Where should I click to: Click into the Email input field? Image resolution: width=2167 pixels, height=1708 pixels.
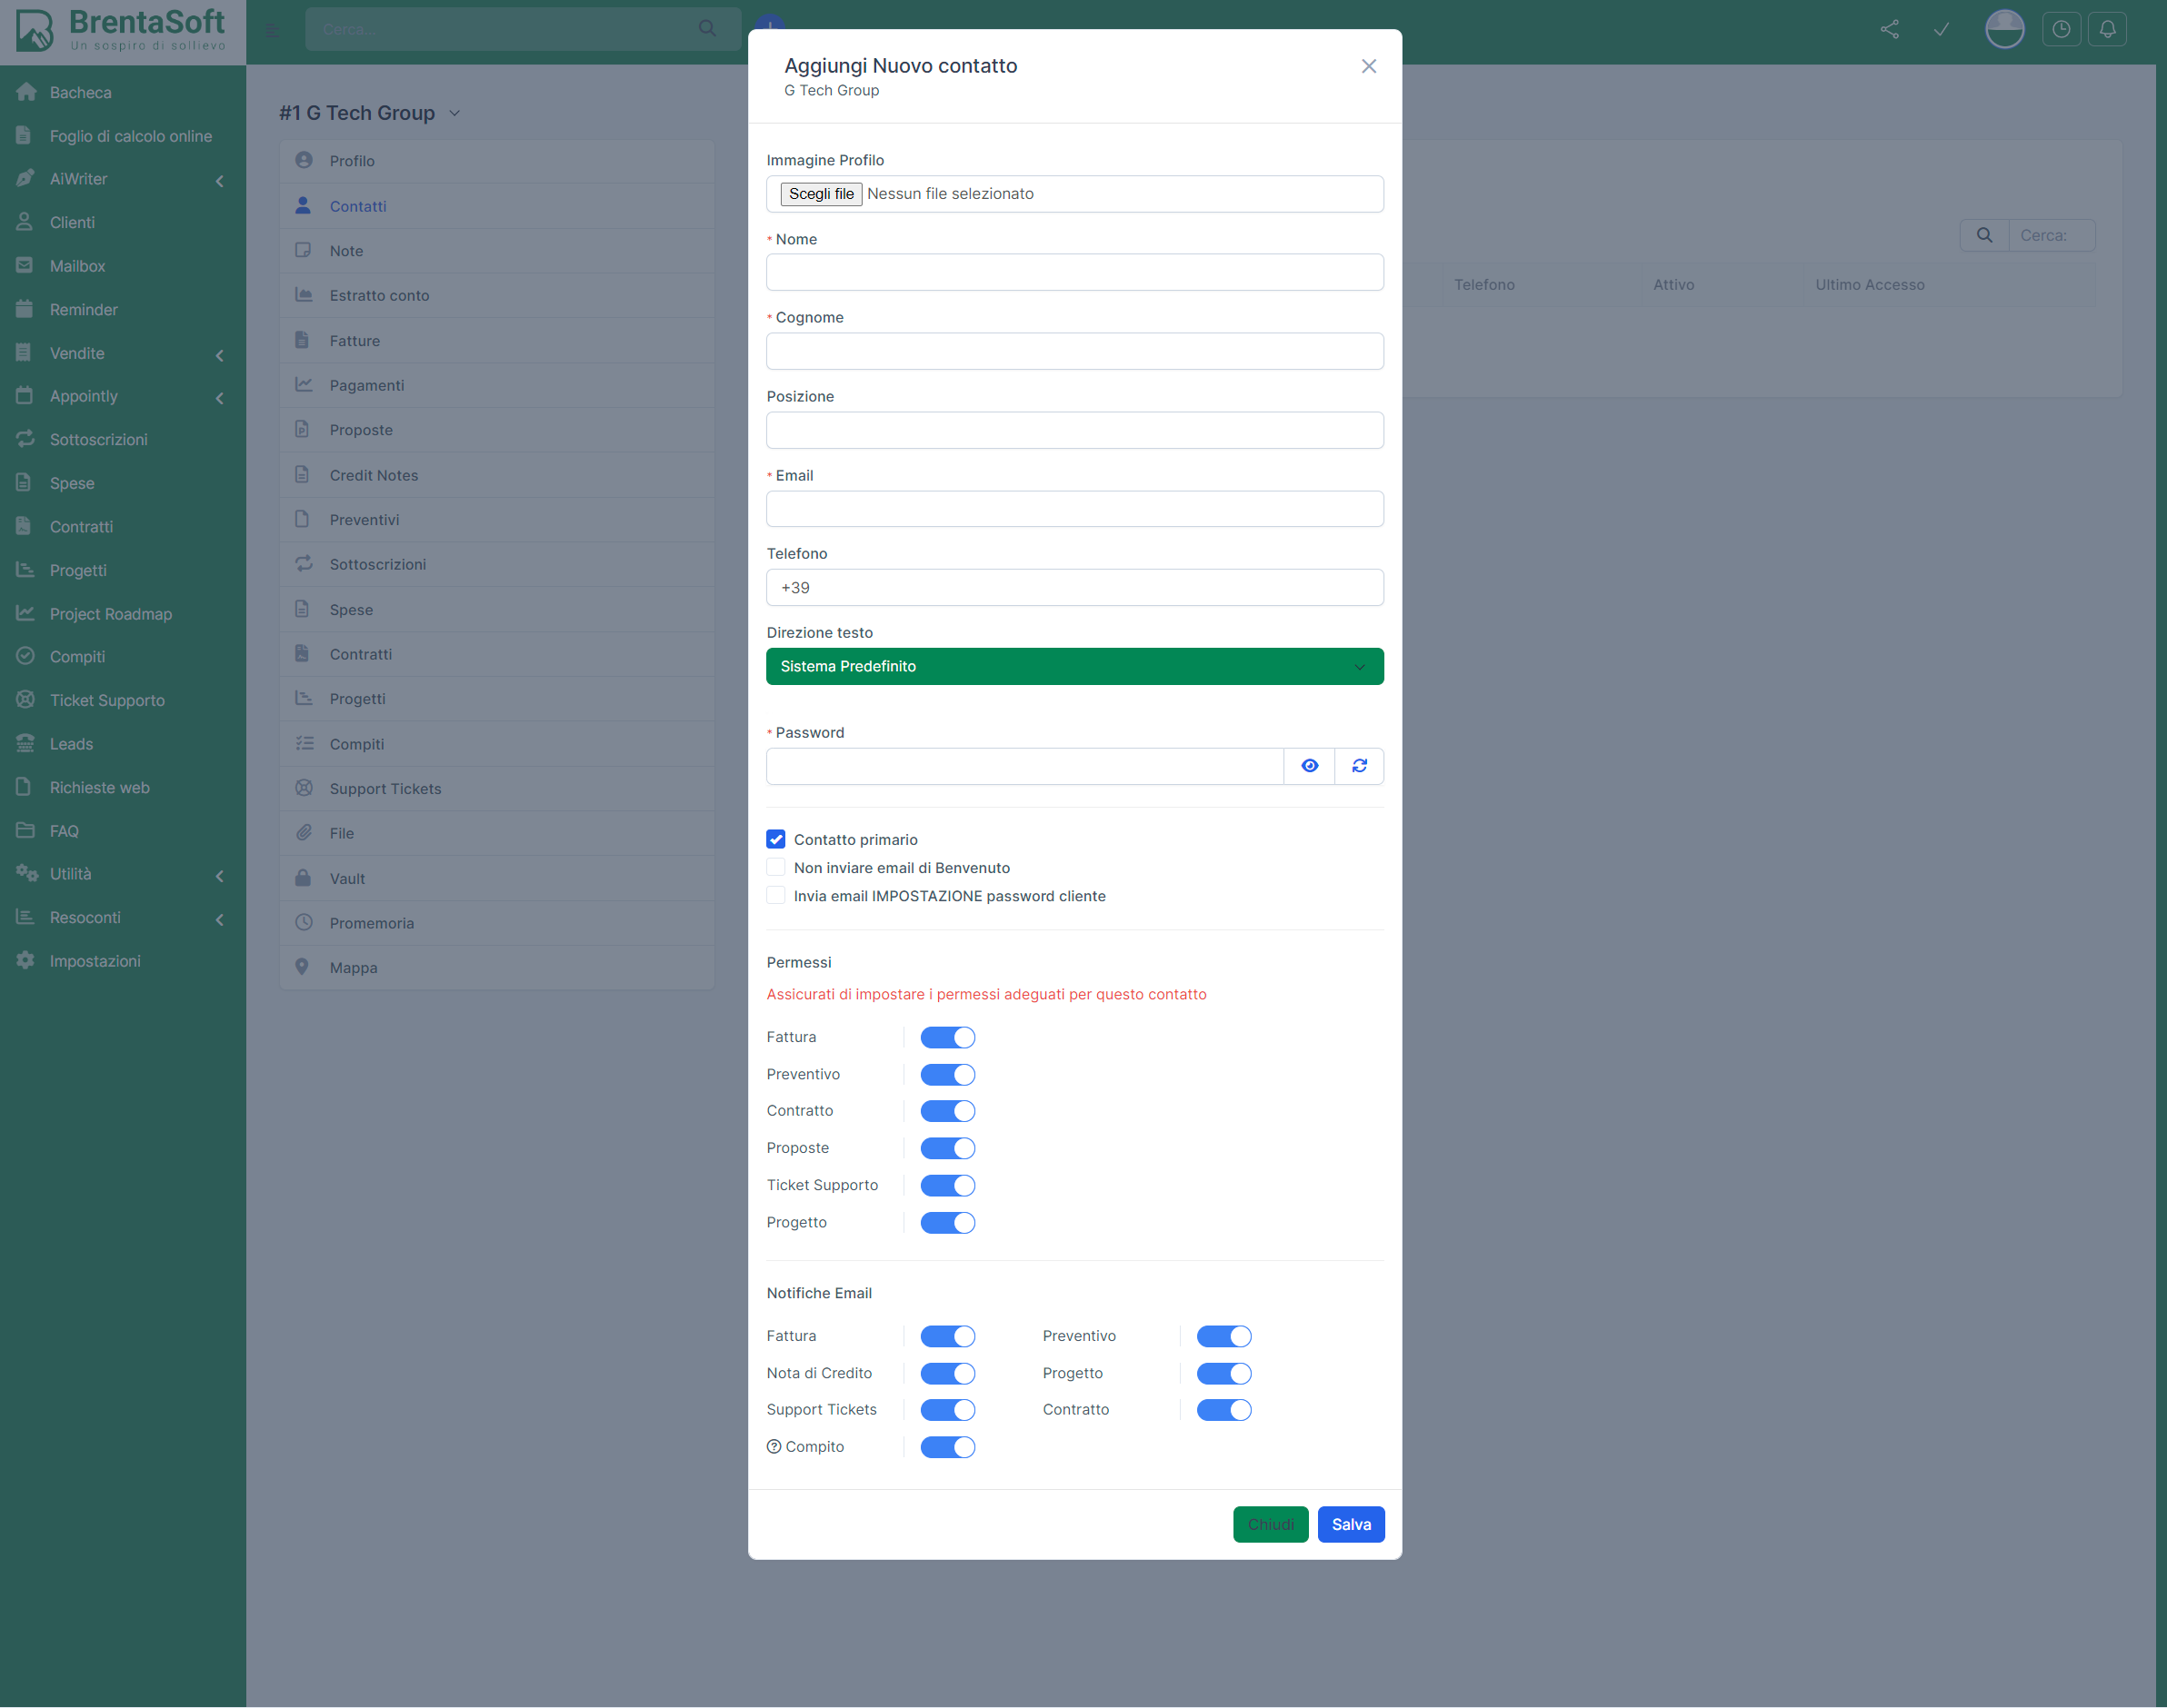point(1074,509)
